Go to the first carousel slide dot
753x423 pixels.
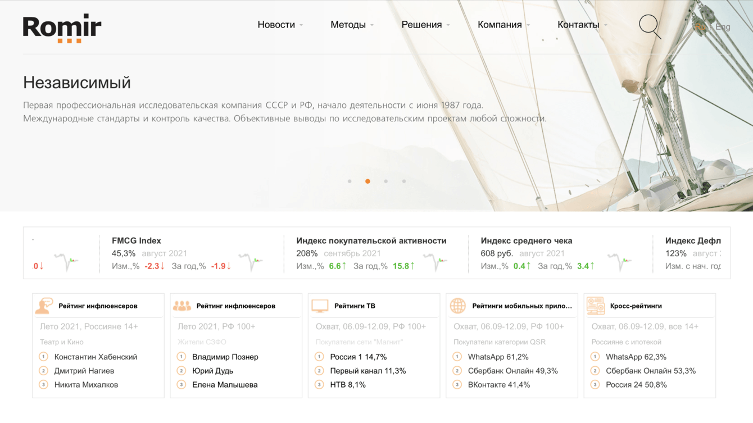click(x=350, y=181)
